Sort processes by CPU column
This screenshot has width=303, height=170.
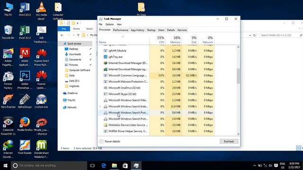point(157,40)
